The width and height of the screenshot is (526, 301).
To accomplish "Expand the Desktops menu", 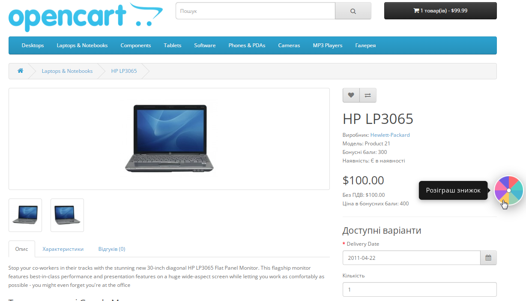I will point(33,45).
